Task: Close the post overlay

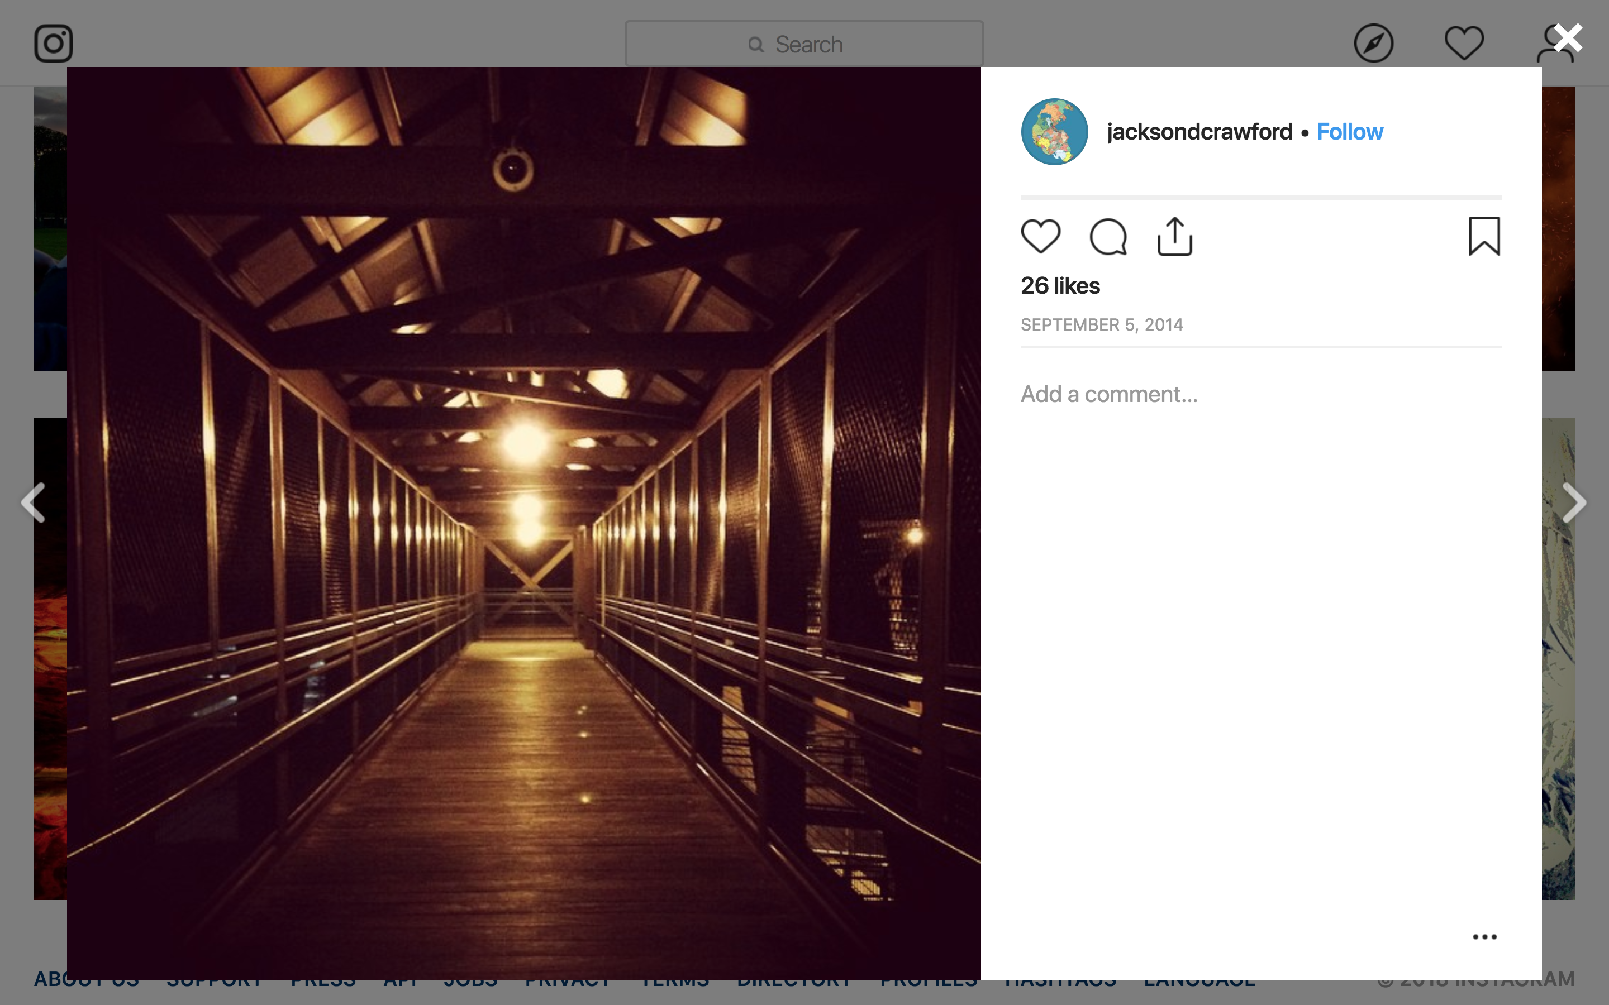Action: pos(1568,38)
